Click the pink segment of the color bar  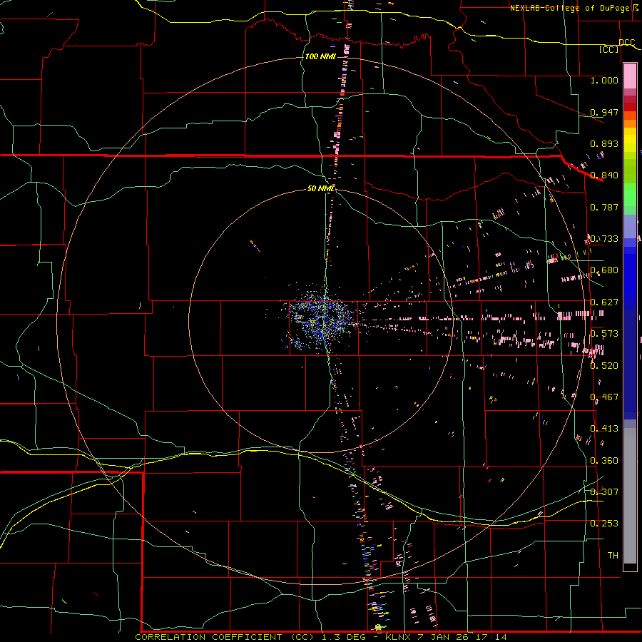pos(630,76)
